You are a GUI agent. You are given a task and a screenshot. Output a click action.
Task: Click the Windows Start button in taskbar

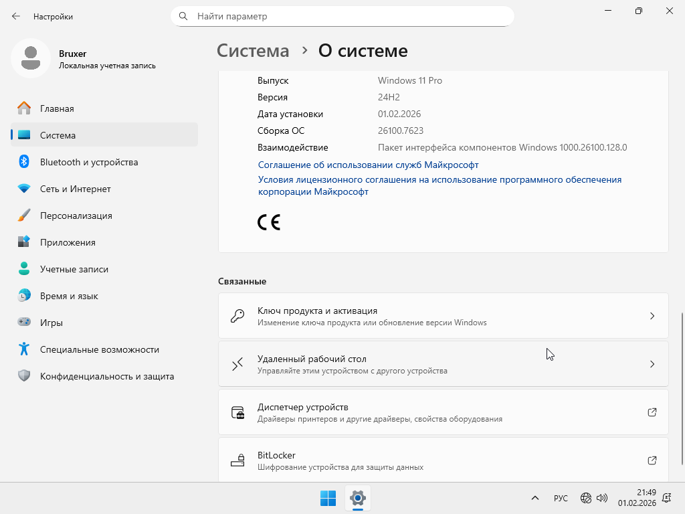click(328, 498)
